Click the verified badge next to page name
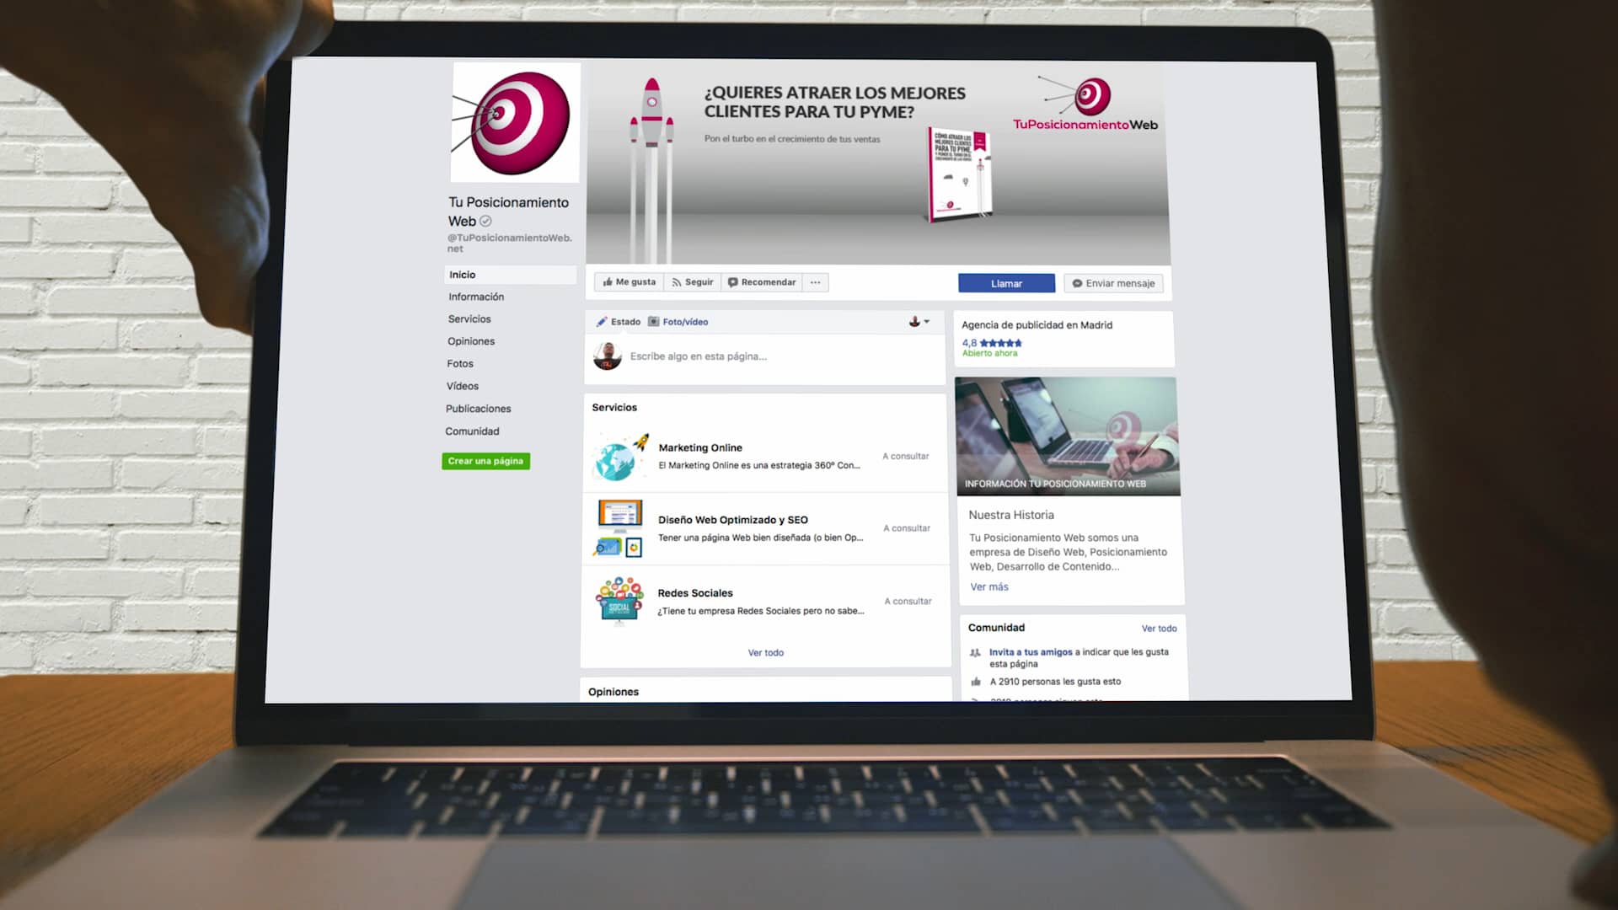This screenshot has width=1618, height=910. tap(485, 222)
